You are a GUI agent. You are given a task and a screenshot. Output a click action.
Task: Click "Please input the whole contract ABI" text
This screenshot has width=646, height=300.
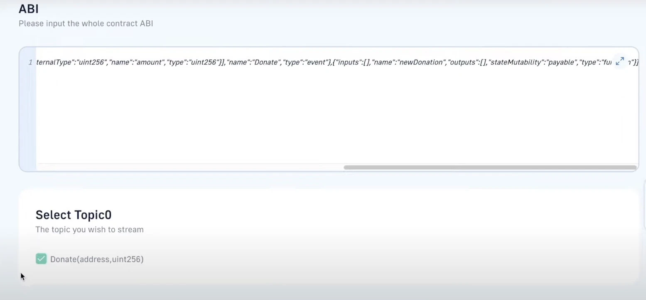86,24
